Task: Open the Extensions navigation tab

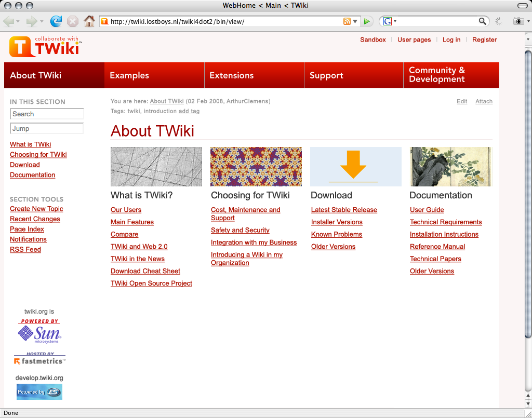Action: [x=231, y=75]
